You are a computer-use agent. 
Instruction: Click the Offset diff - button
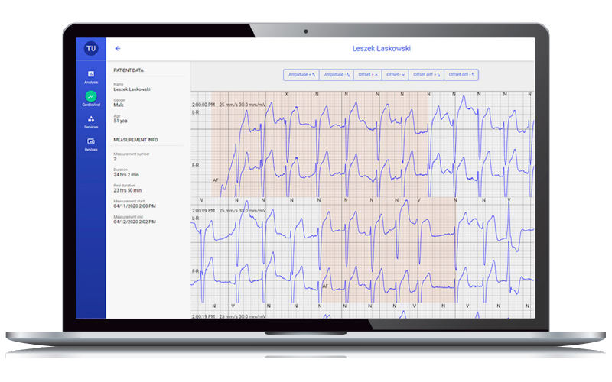pos(462,75)
